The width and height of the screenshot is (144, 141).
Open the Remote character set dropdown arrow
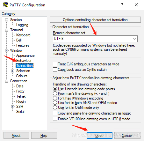point(135,39)
